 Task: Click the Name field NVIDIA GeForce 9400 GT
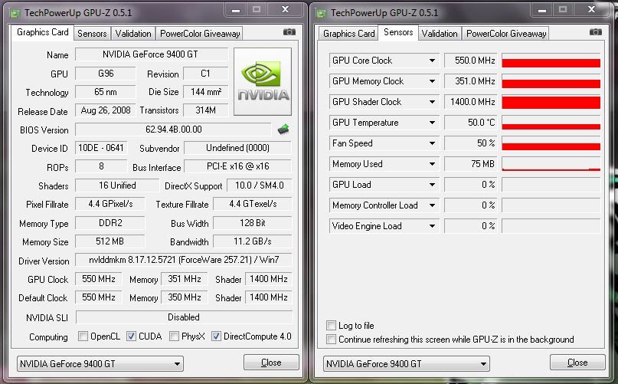point(152,54)
